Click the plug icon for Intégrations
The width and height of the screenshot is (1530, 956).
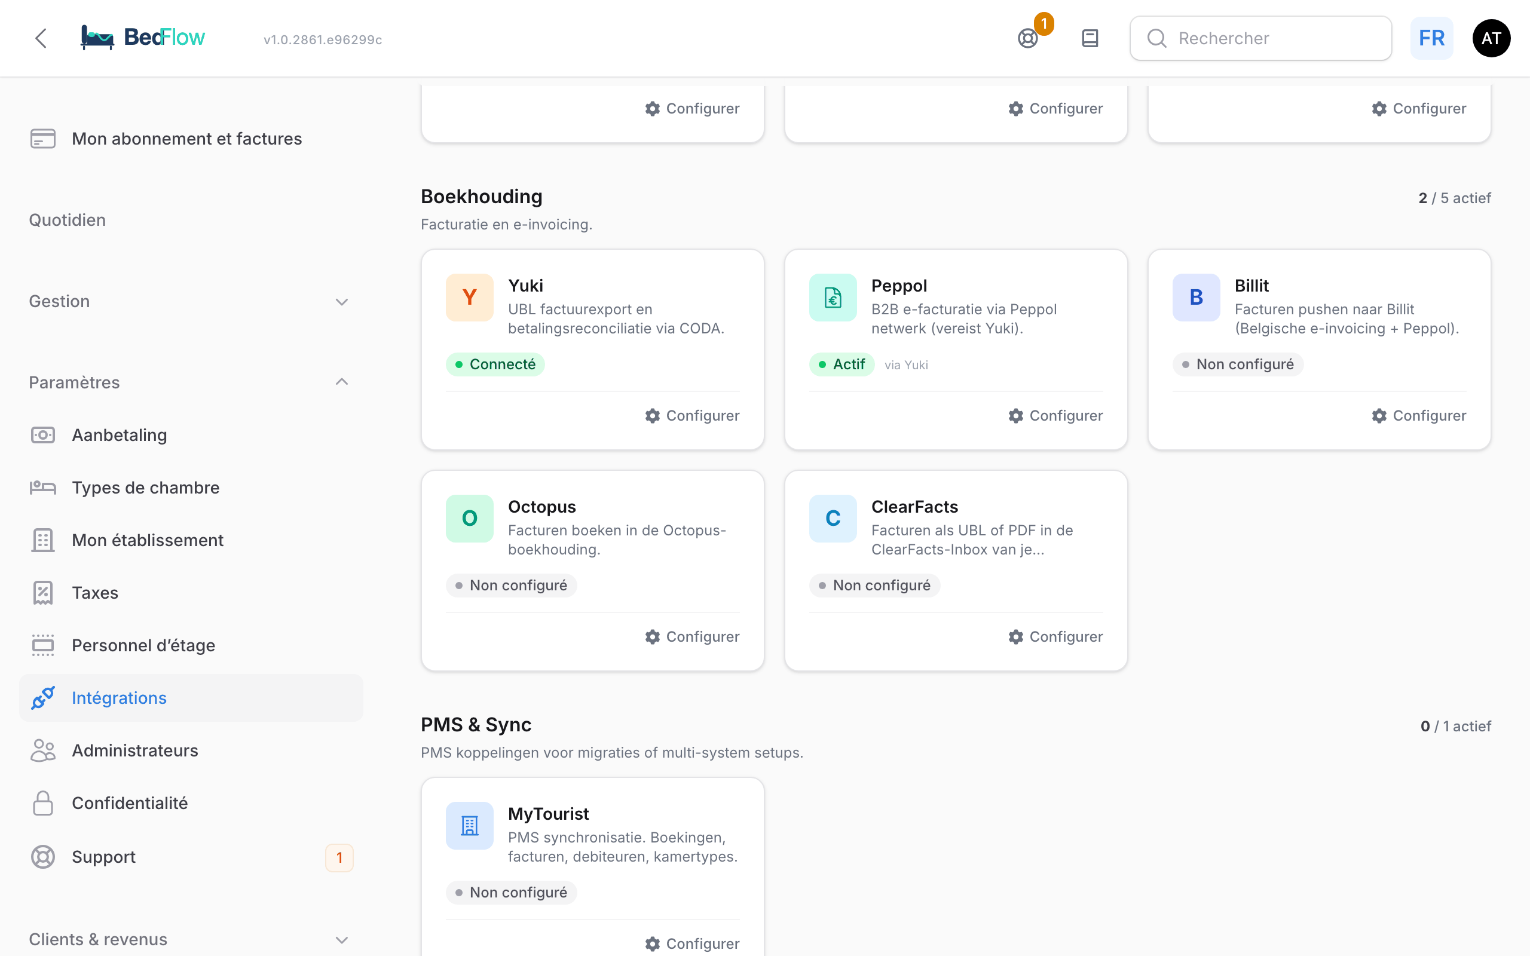(43, 697)
